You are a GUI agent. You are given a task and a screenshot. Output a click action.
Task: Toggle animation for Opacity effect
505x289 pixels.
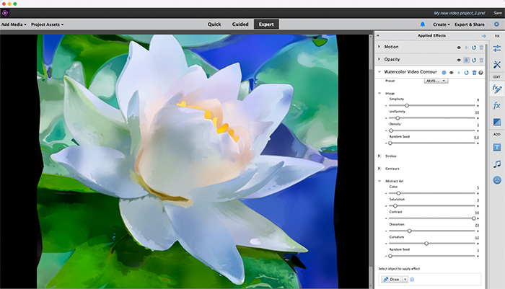(x=466, y=60)
